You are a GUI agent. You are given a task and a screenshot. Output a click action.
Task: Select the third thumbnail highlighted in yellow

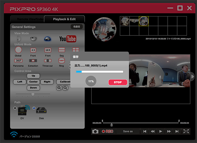click(x=144, y=21)
